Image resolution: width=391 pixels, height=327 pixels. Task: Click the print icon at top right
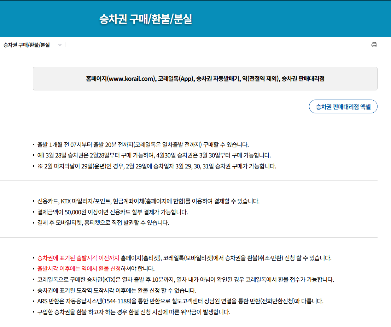point(375,45)
